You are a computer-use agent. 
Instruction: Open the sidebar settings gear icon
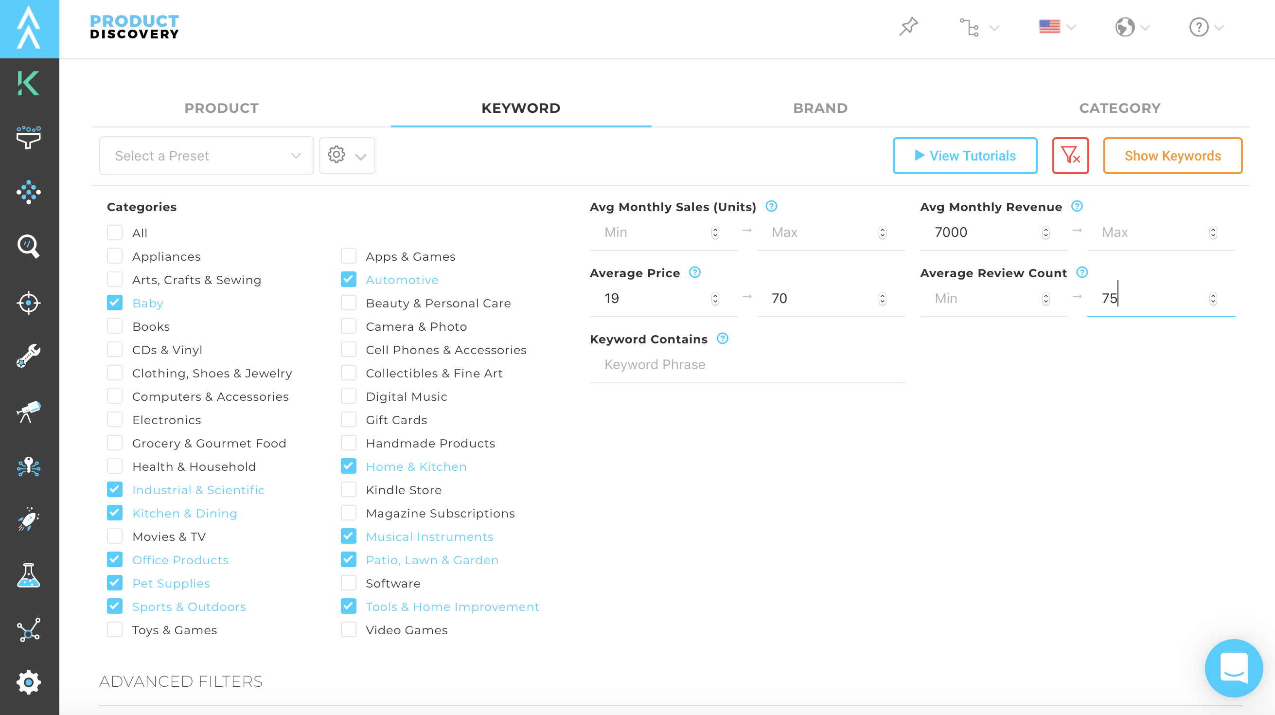point(28,682)
